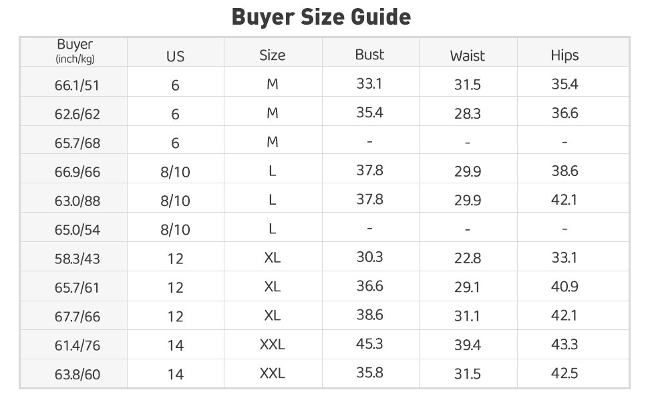The image size is (648, 400).
Task: Select the 66.1/51 buyer cell
Action: point(77,85)
